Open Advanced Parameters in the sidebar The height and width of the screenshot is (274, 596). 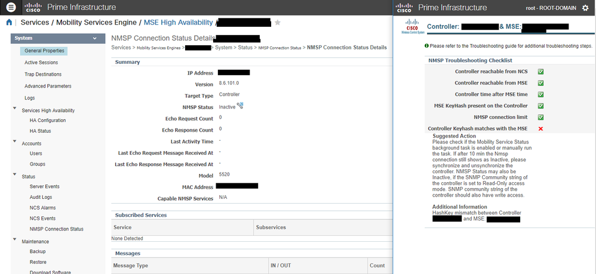coord(48,86)
